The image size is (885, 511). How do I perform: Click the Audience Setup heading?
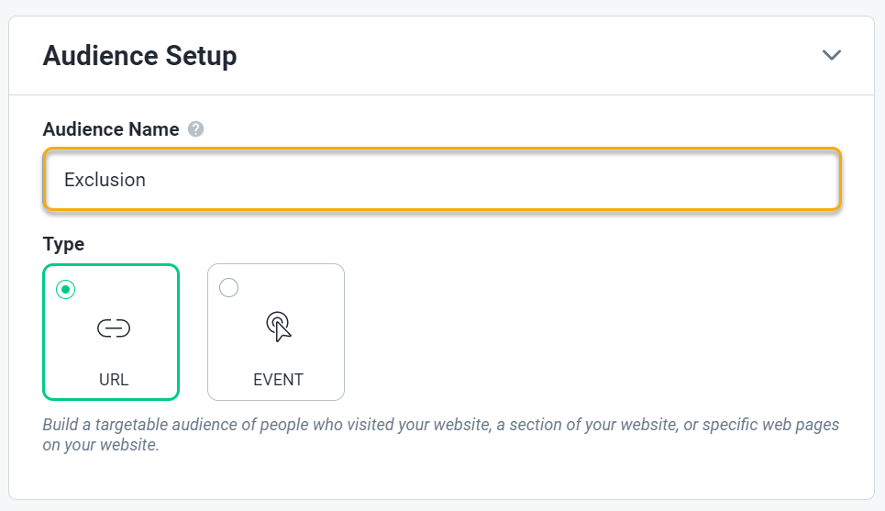[139, 56]
